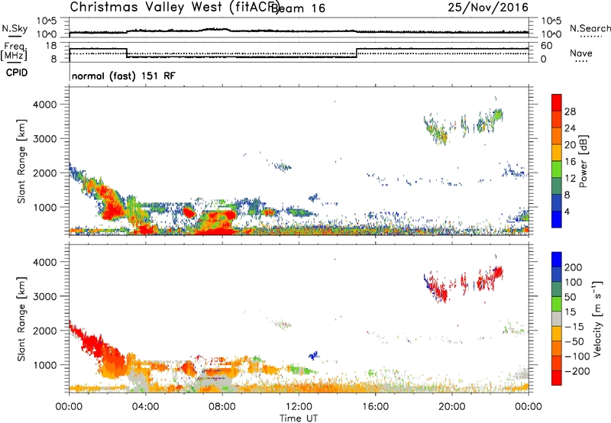Viewport: 611px width, 423px height.
Task: Click the 'Beam 16' label
Action: point(298,8)
